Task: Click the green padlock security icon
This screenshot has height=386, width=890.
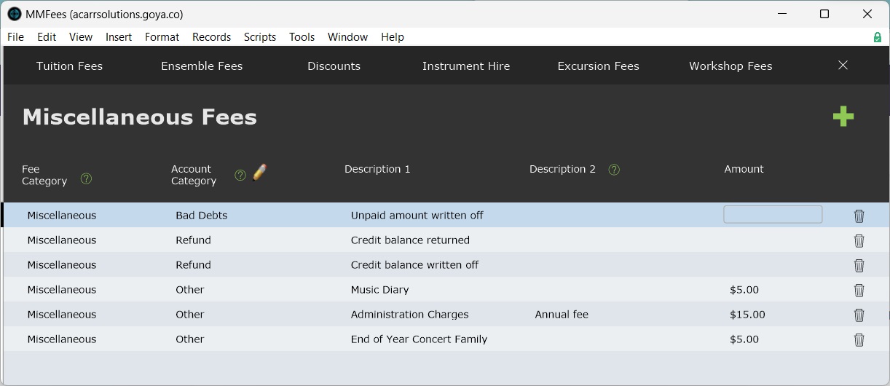Action: (x=878, y=37)
